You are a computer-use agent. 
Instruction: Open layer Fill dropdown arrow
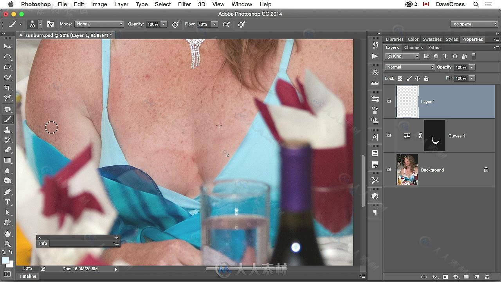click(472, 78)
